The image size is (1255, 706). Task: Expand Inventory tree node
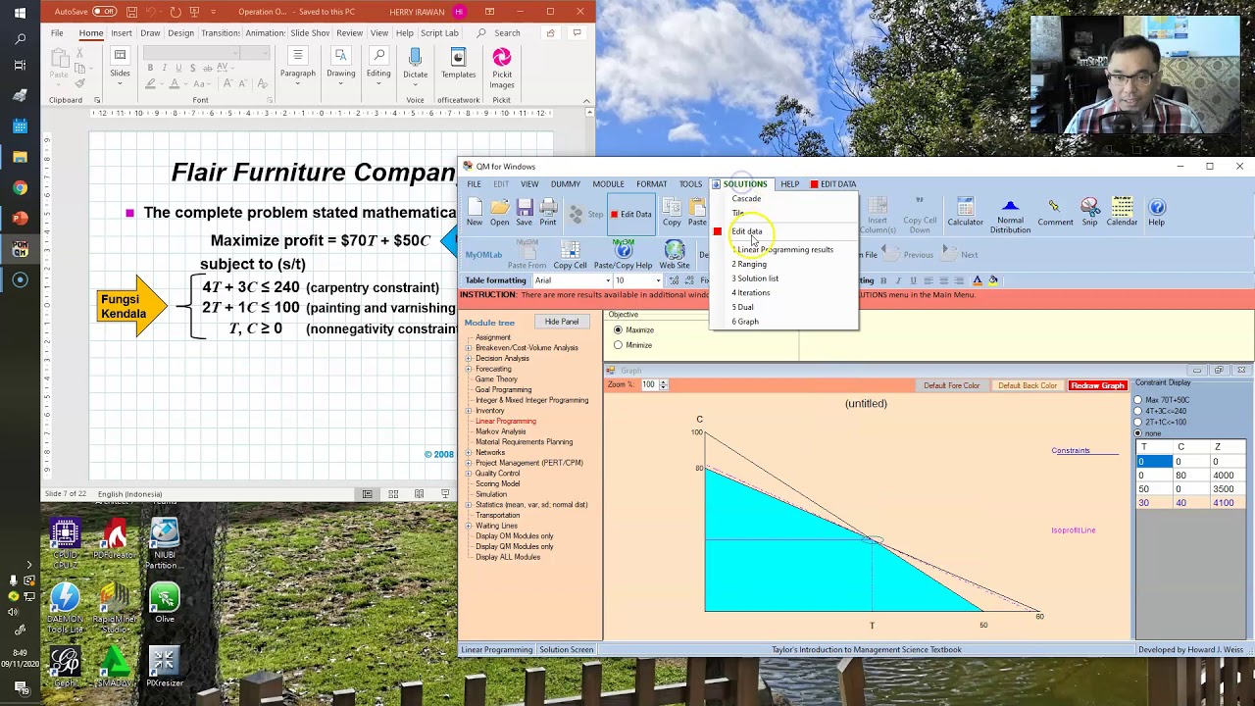point(469,411)
